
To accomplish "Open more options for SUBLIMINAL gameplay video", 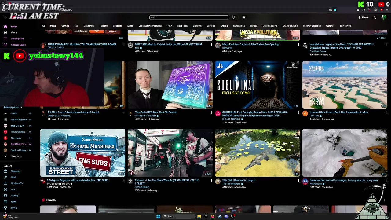I will coord(299,112).
